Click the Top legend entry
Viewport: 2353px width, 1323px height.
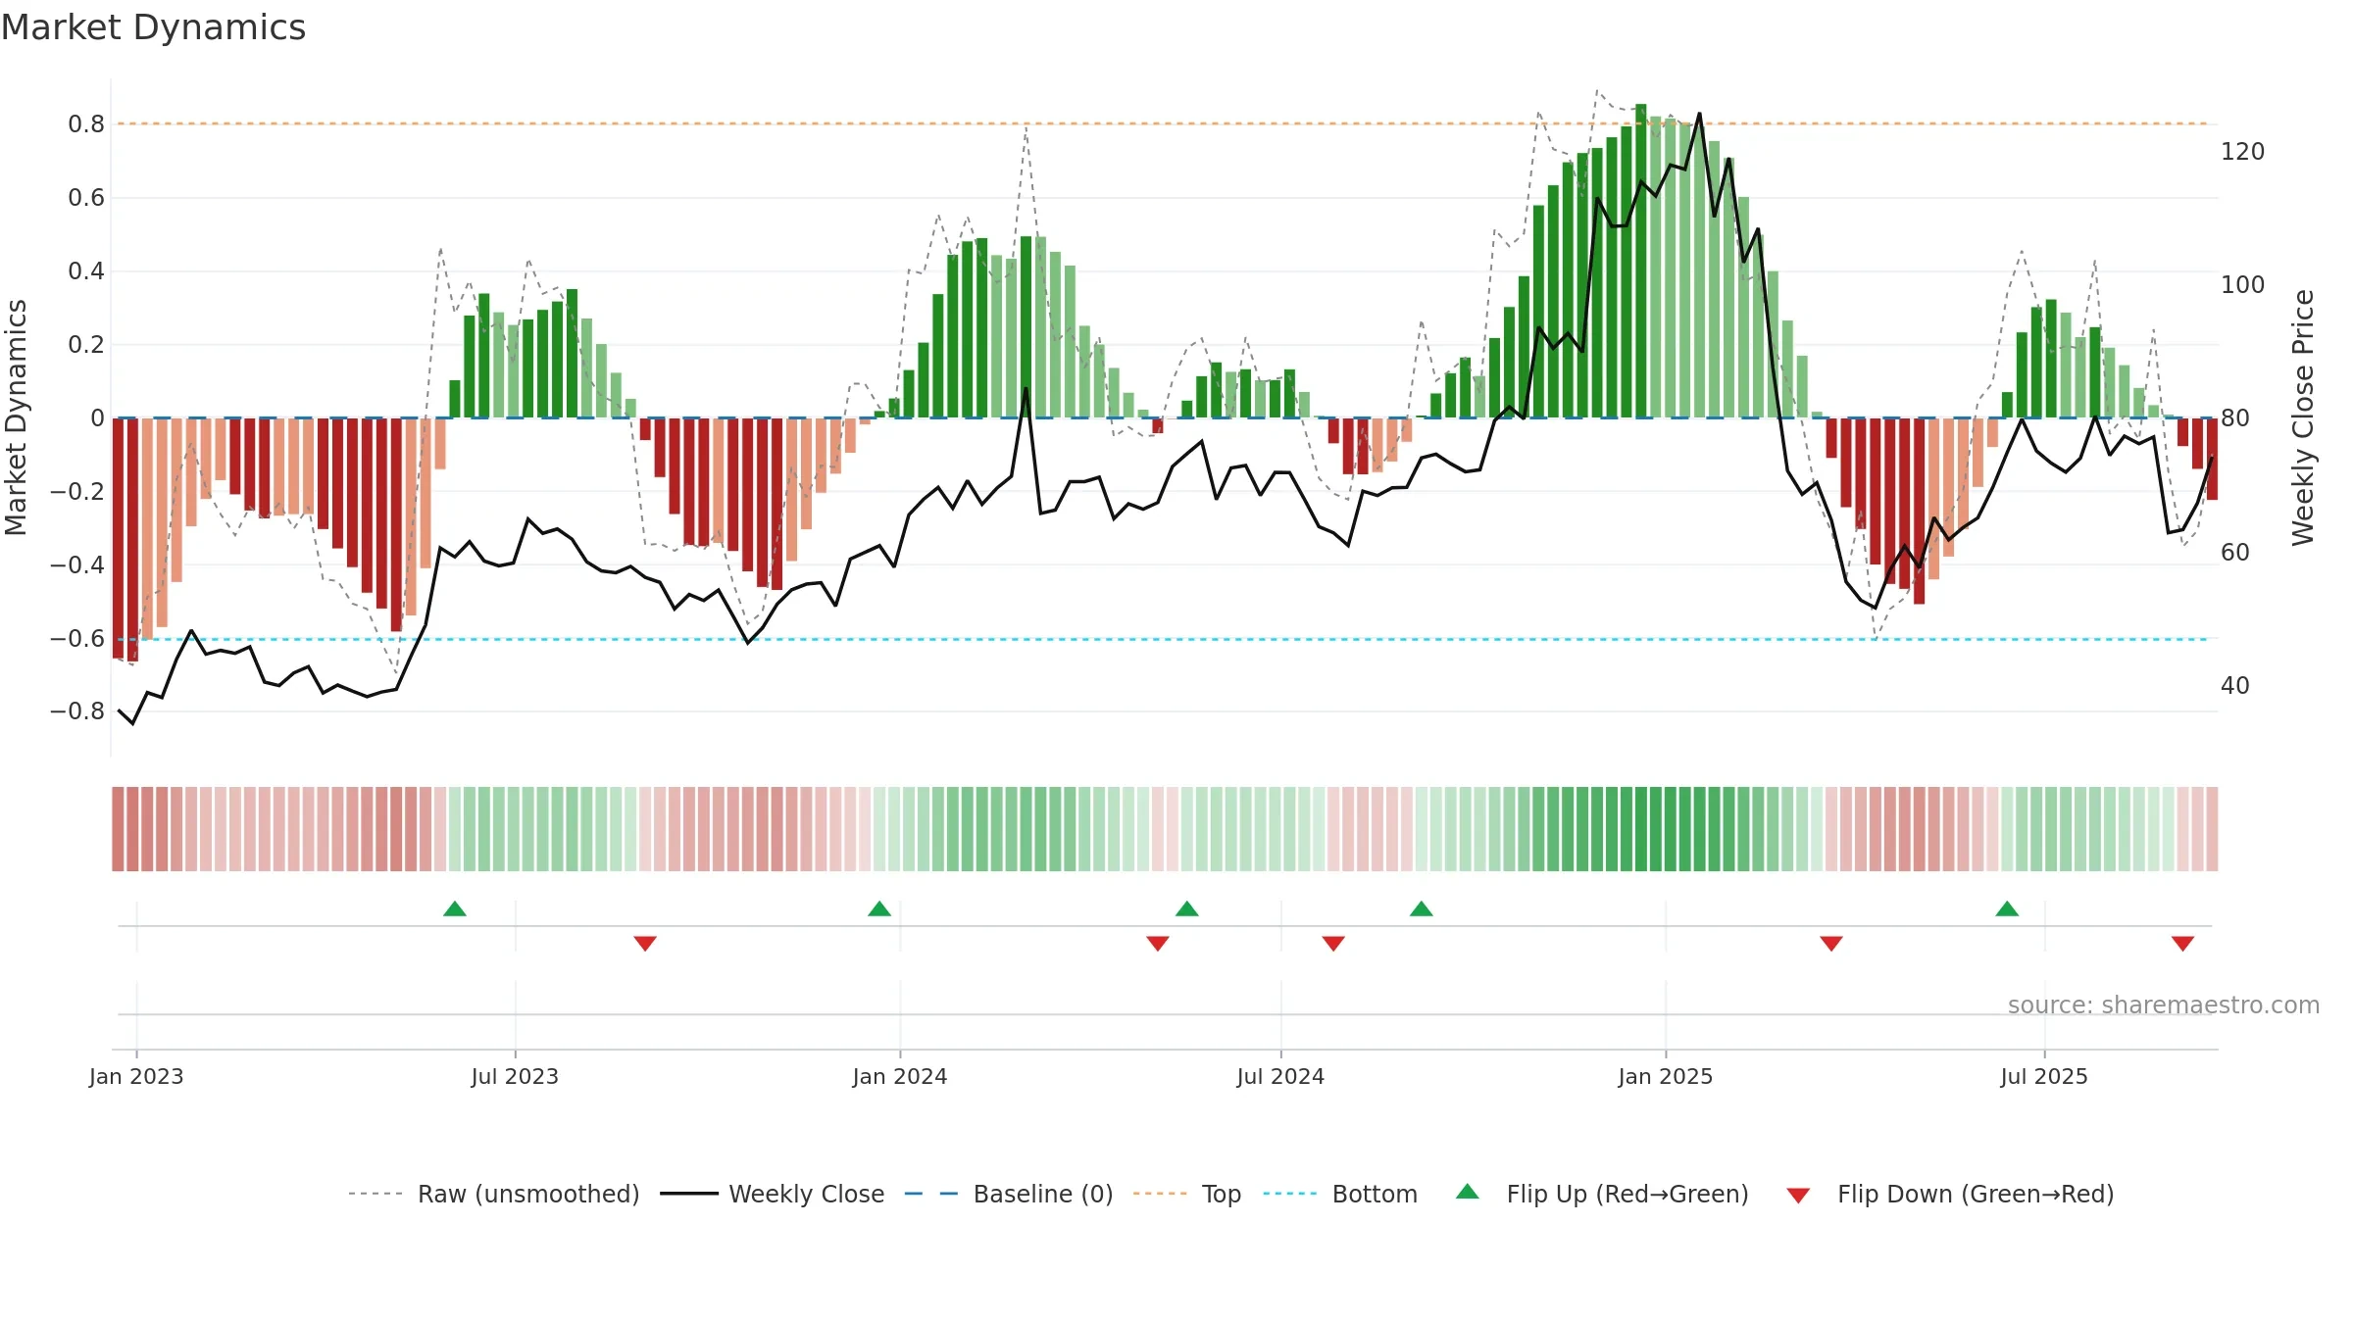1187,1194
